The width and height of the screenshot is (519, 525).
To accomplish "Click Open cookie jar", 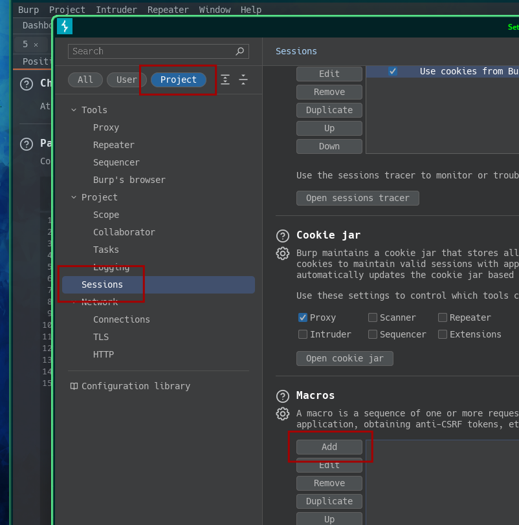I will coord(344,358).
